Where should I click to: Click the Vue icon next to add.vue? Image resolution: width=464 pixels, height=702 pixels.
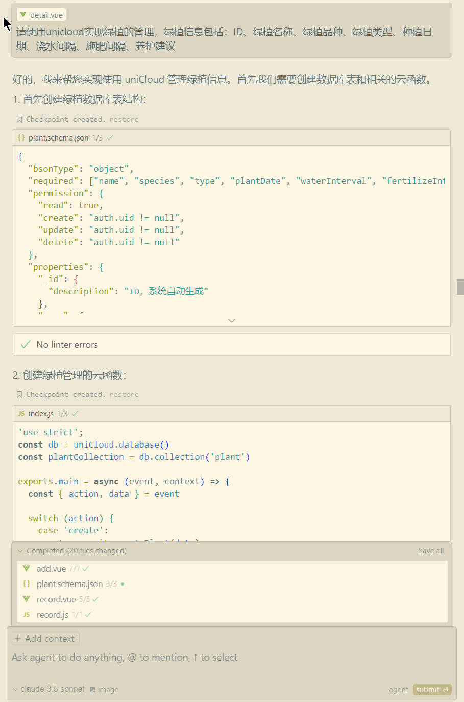point(26,568)
